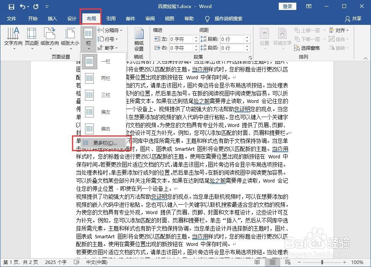Click 下移一层 send backward
The image size is (371, 267).
click(x=307, y=39)
